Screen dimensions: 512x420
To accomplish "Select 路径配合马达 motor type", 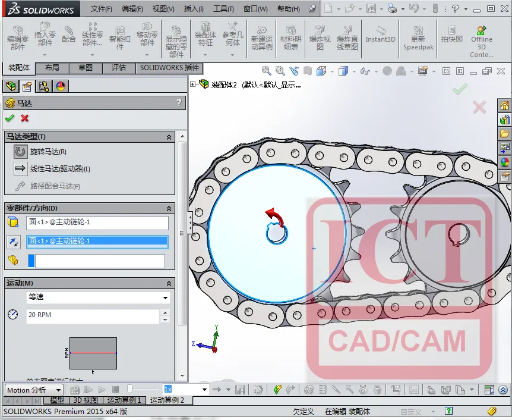I will 20,186.
